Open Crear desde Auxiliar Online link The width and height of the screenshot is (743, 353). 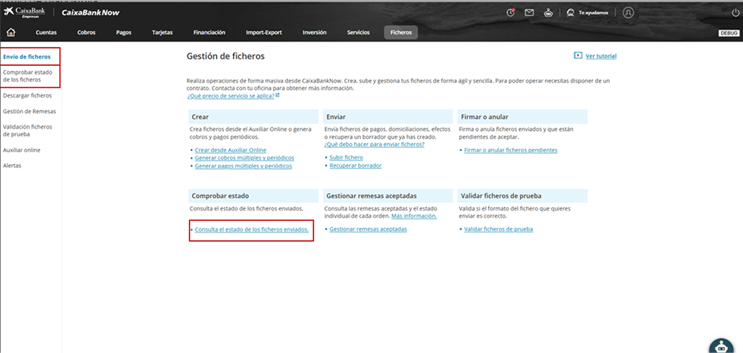coord(230,150)
